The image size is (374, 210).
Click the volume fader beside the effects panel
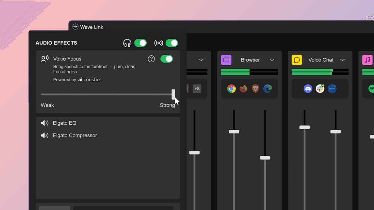pos(194,153)
